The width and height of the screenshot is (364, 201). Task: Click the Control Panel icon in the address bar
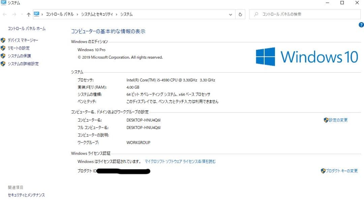36,14
